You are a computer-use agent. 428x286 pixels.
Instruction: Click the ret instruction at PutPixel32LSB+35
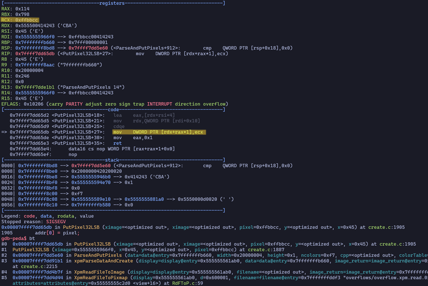(x=118, y=143)
